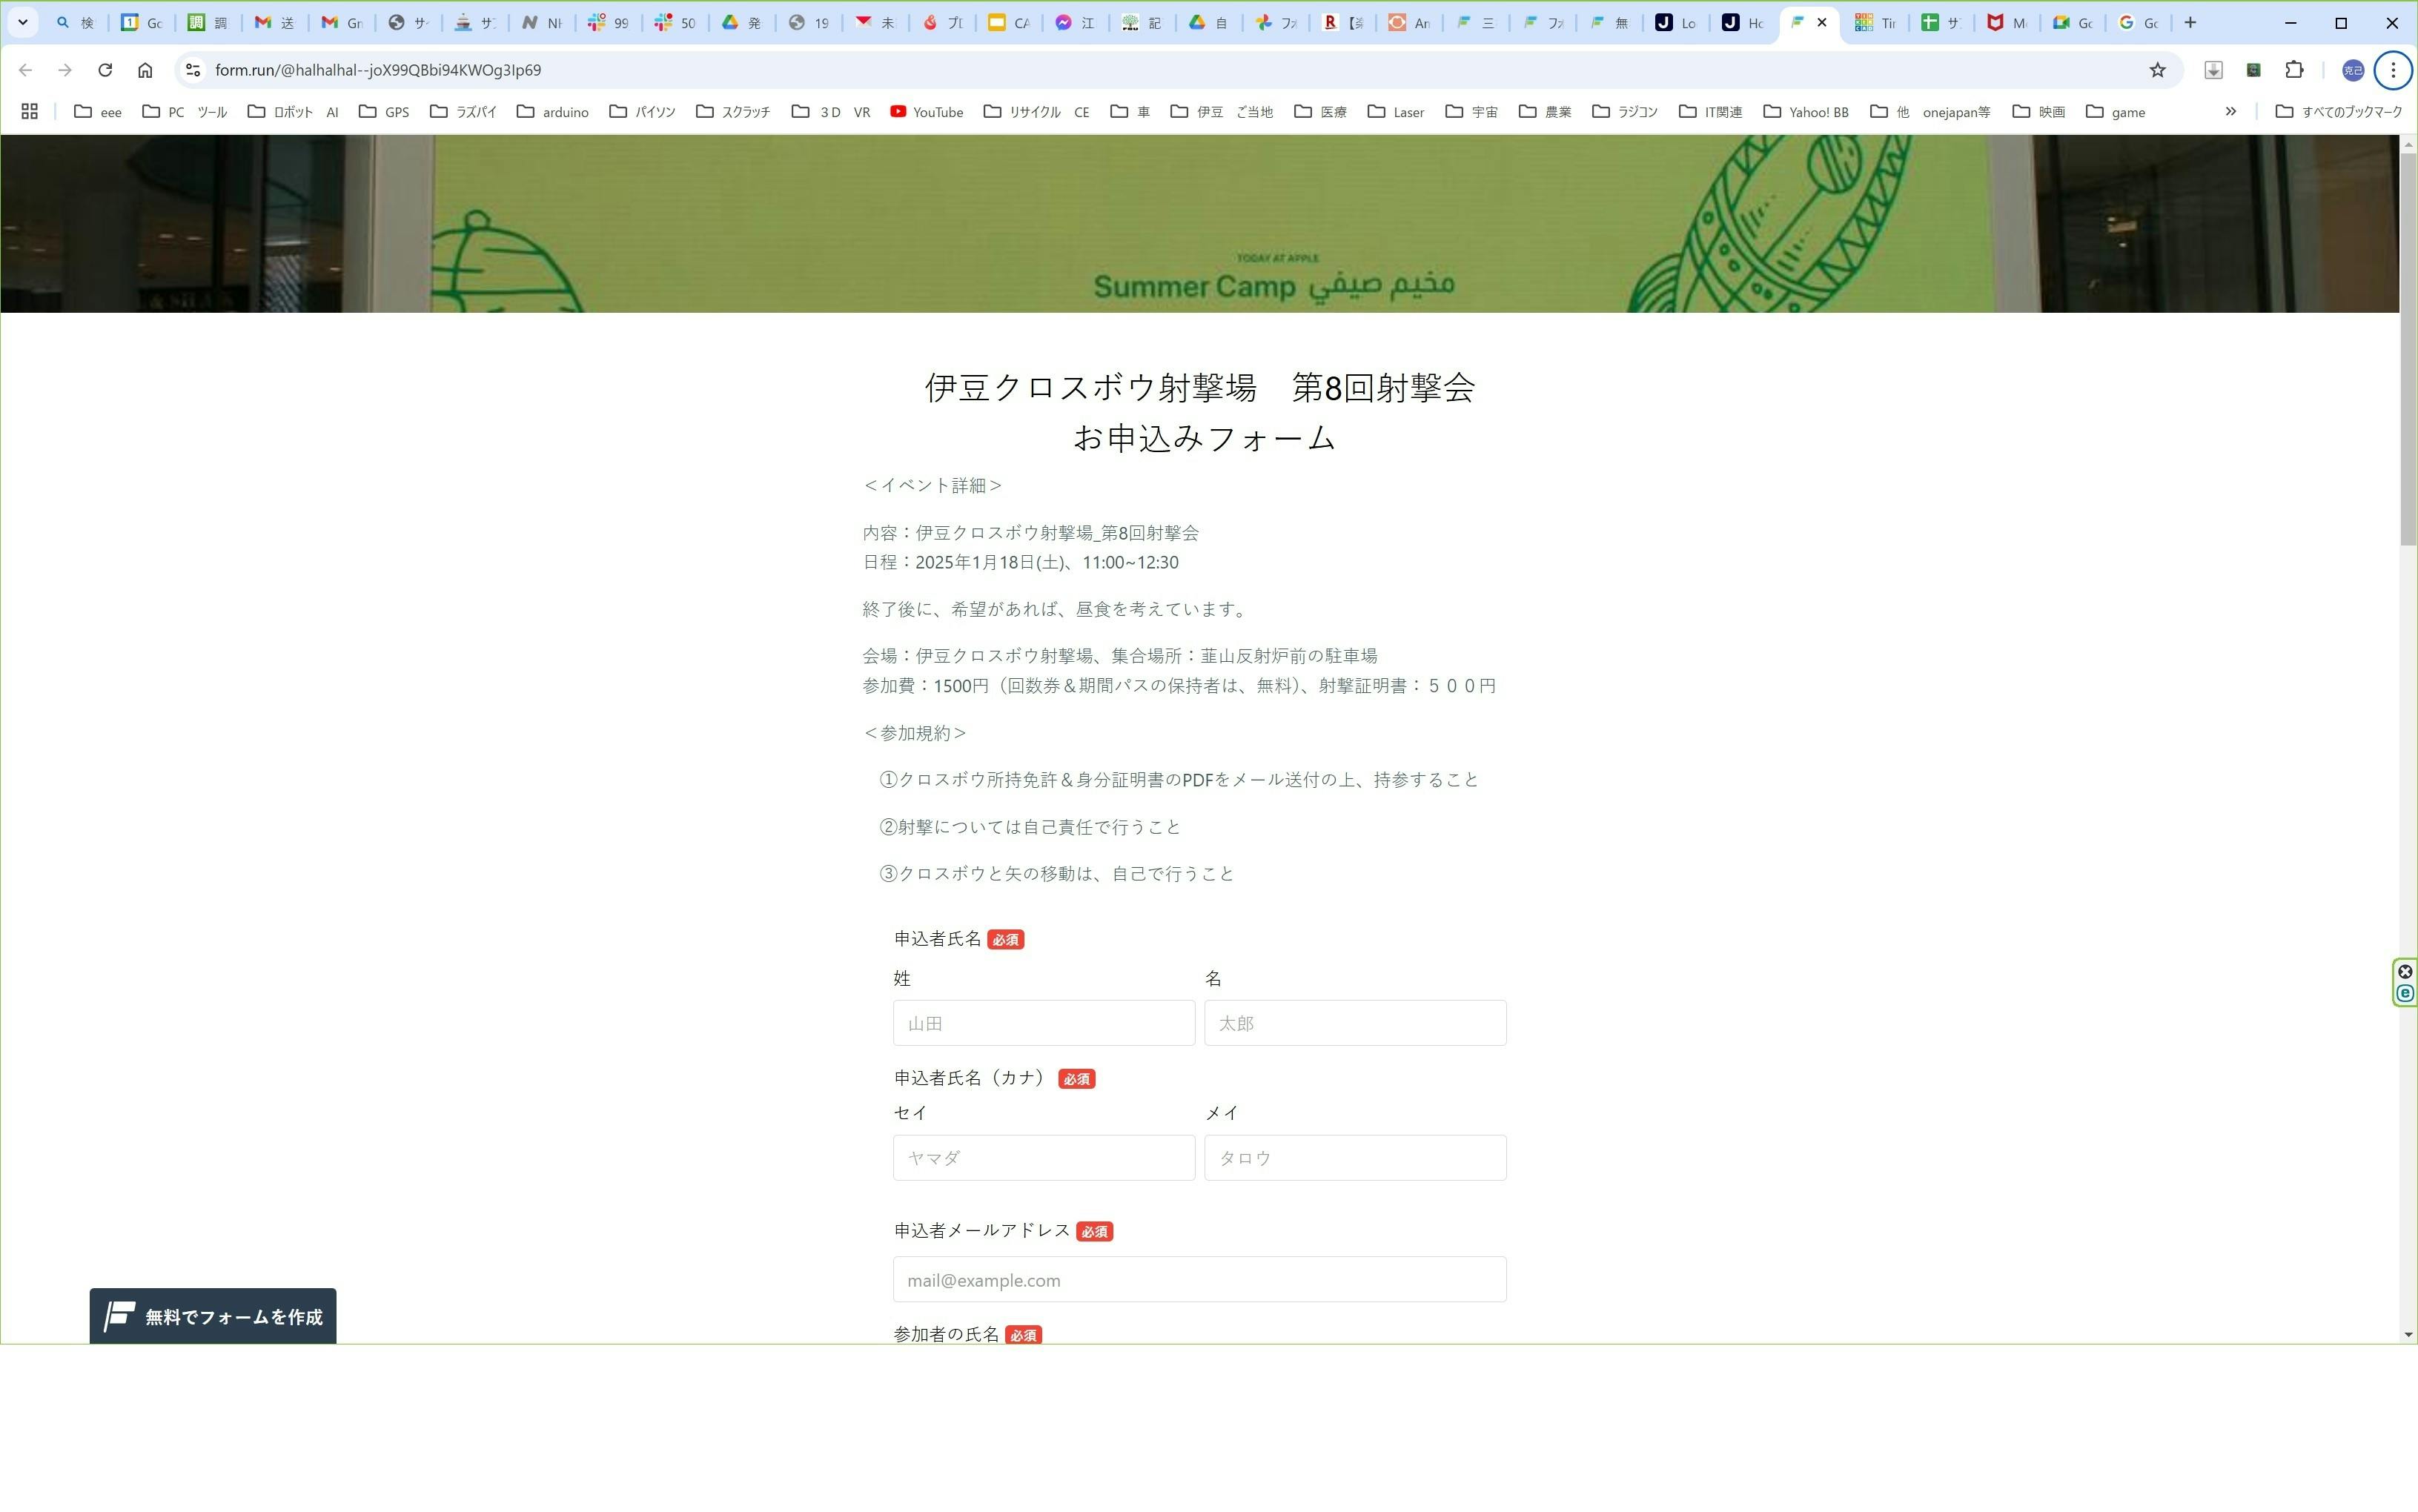
Task: Switch to the Gmail 送 tab
Action: coord(274,22)
